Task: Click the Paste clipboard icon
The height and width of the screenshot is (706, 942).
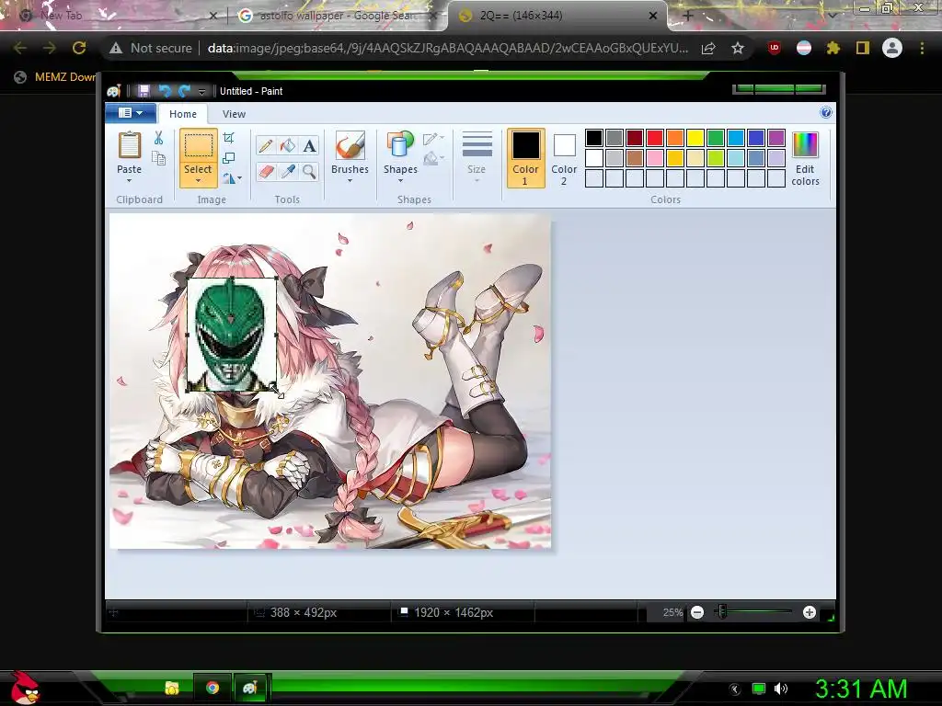Action: [x=129, y=146]
